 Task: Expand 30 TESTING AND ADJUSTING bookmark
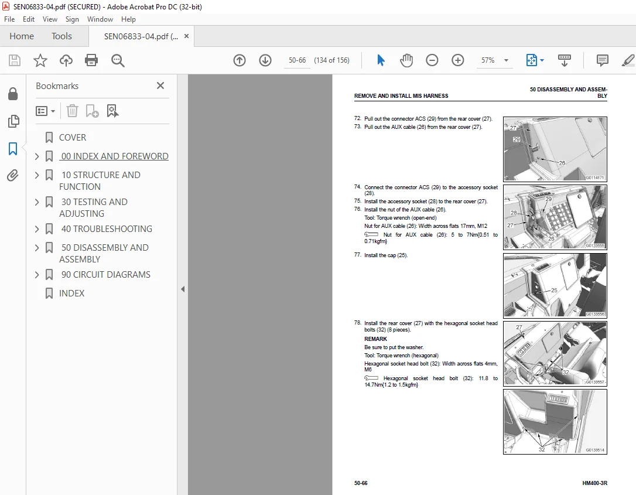(x=37, y=202)
